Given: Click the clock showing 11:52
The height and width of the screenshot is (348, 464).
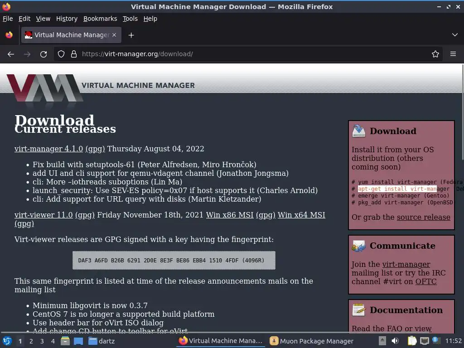Looking at the screenshot, I should click(454, 341).
